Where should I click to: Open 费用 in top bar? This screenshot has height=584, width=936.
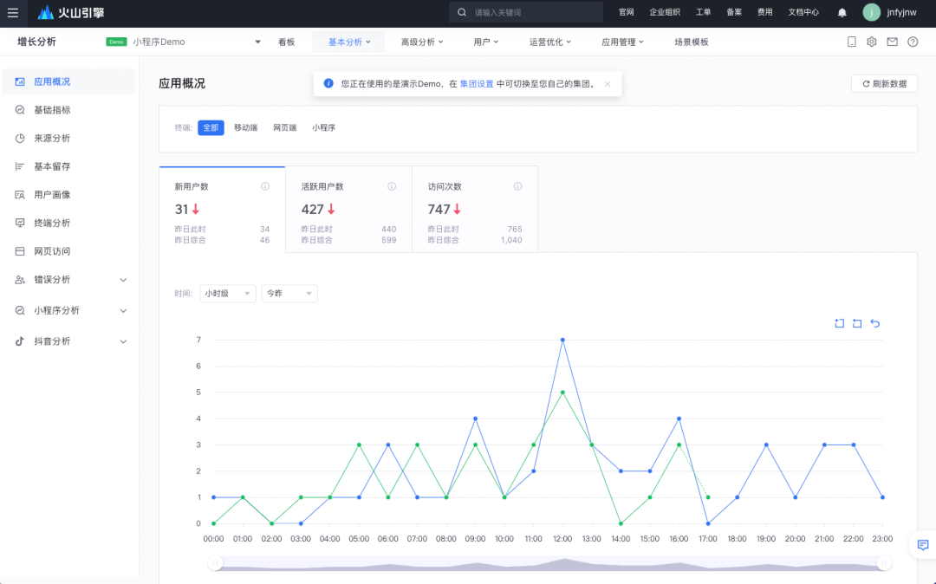pos(764,12)
